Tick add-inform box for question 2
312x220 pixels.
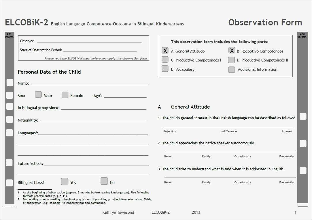click(303, 143)
